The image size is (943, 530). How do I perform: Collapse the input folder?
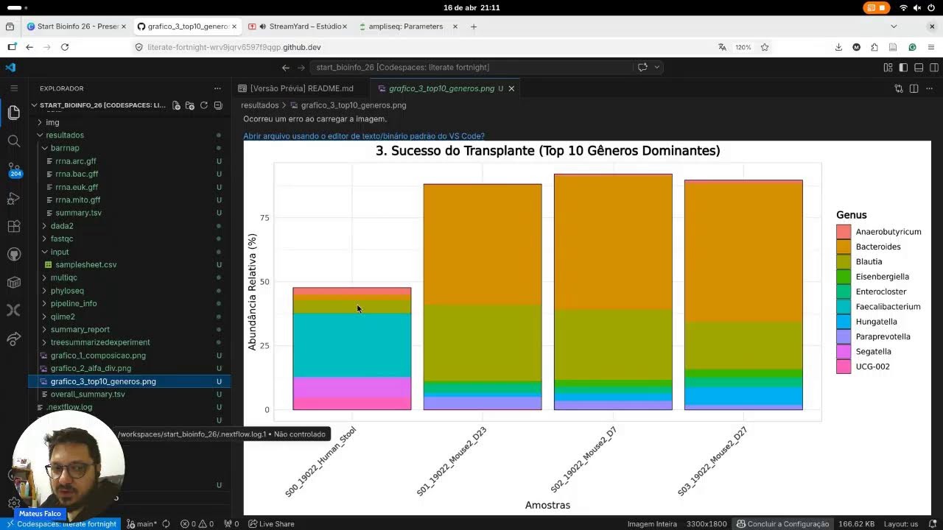tap(60, 252)
